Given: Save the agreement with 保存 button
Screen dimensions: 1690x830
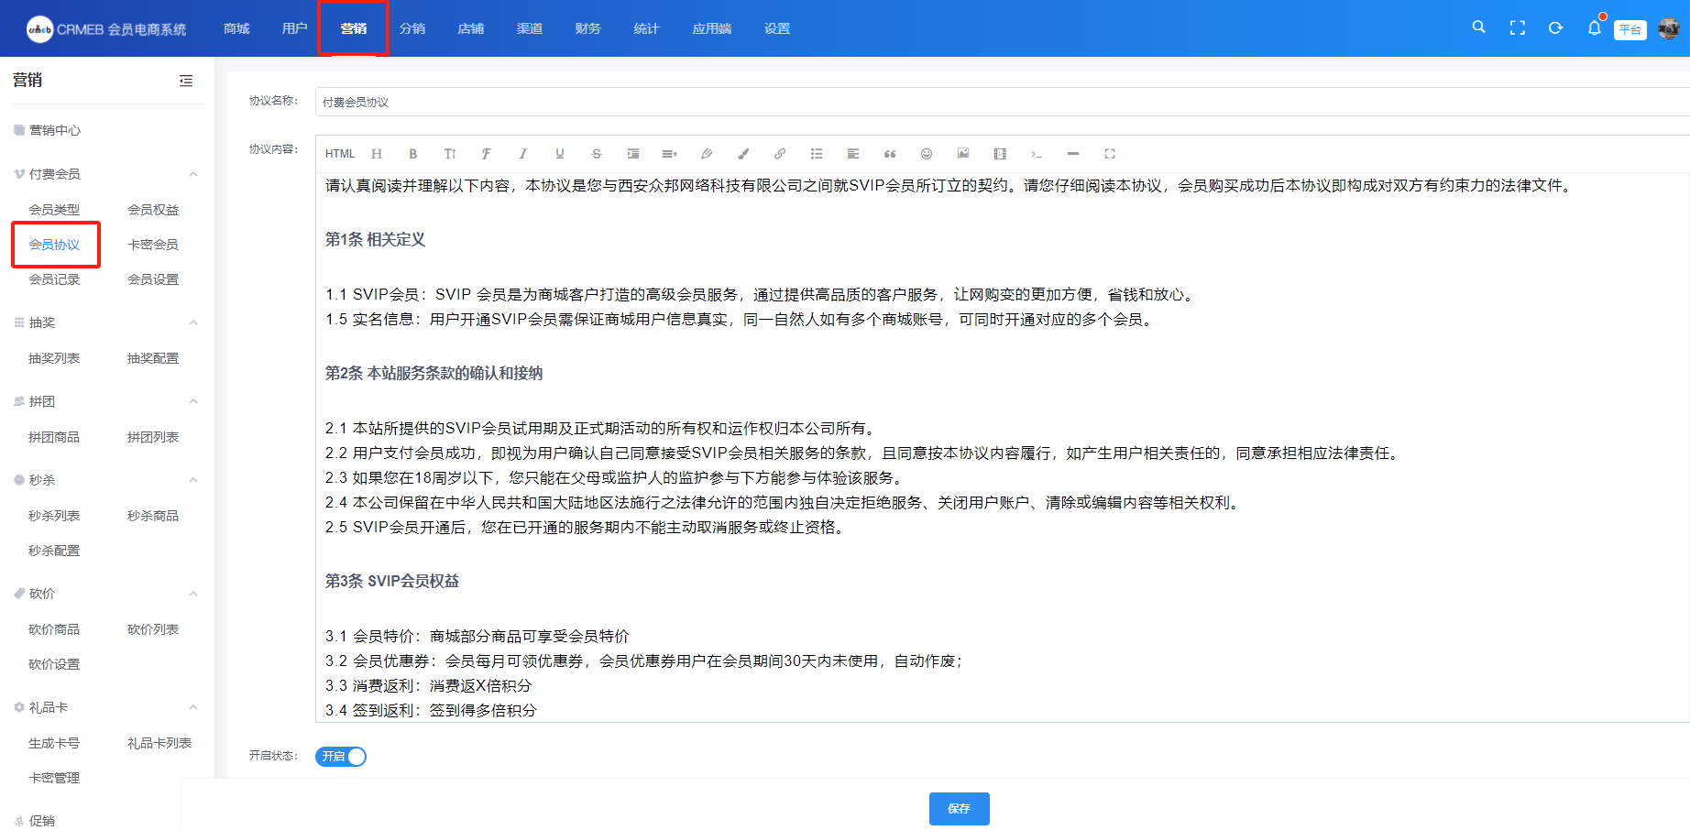Looking at the screenshot, I should pos(960,809).
